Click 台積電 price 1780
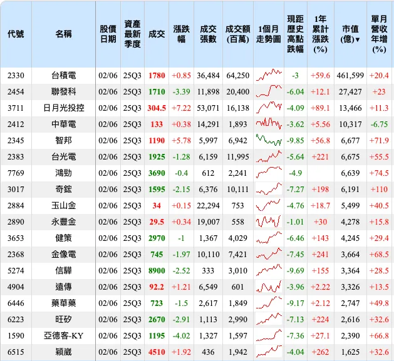This screenshot has width=394, height=361. (157, 75)
